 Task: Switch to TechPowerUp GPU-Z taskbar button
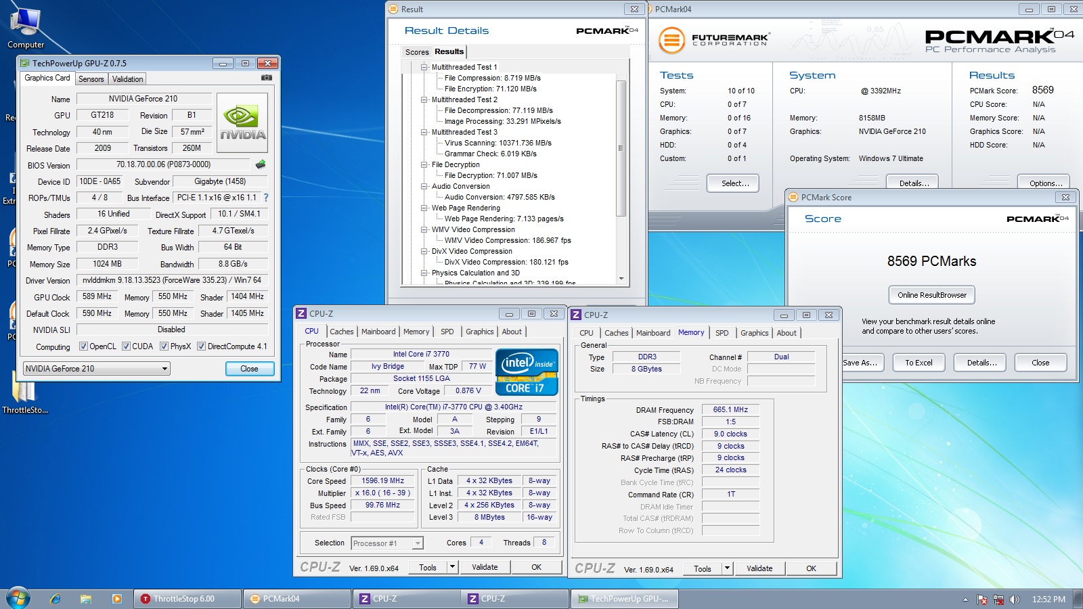pos(625,599)
